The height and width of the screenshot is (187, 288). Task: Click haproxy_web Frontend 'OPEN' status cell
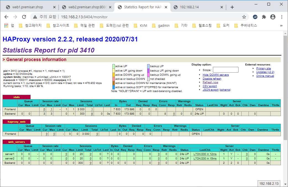(195, 134)
